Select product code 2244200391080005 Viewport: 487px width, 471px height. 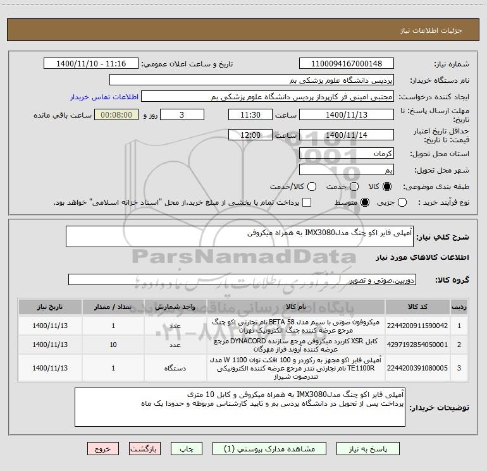[417, 368]
